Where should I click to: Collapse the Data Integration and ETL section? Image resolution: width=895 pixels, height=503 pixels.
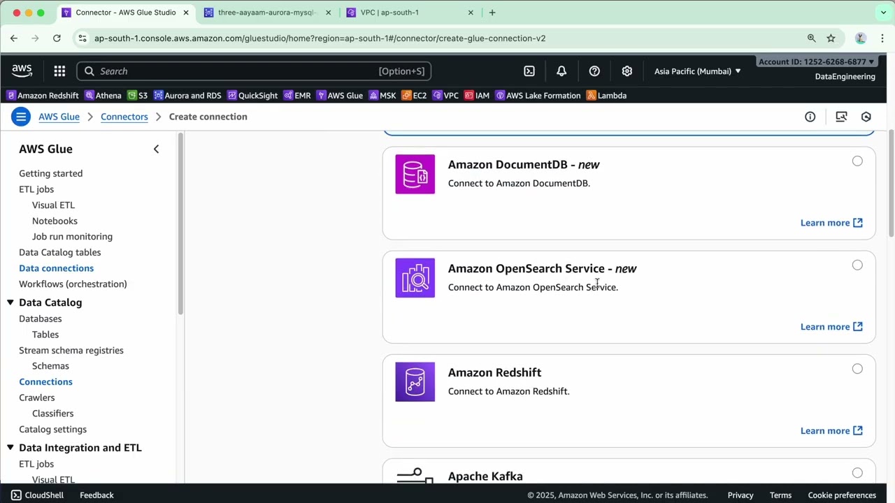pos(10,448)
